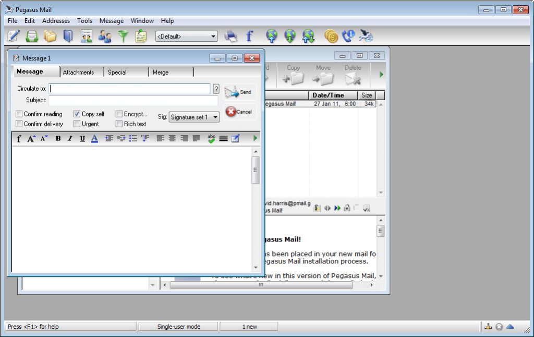Click hanging indent icon after bullet list
Screen dimensions: 534x337
tap(145, 138)
